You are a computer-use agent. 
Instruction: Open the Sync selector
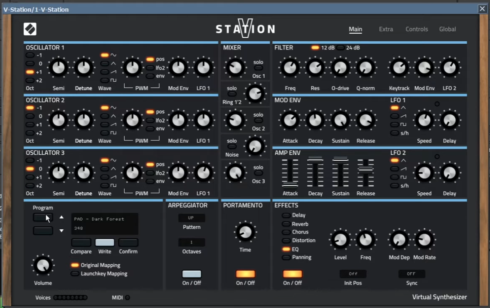(411, 274)
